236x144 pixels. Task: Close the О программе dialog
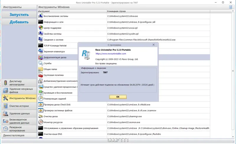[x=153, y=45]
